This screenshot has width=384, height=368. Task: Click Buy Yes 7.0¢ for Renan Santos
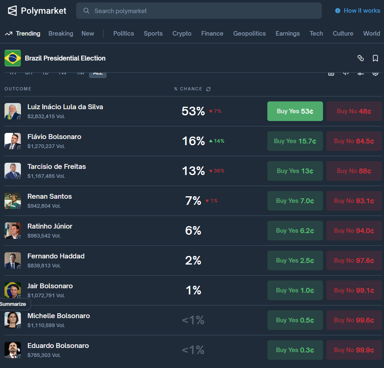click(295, 201)
